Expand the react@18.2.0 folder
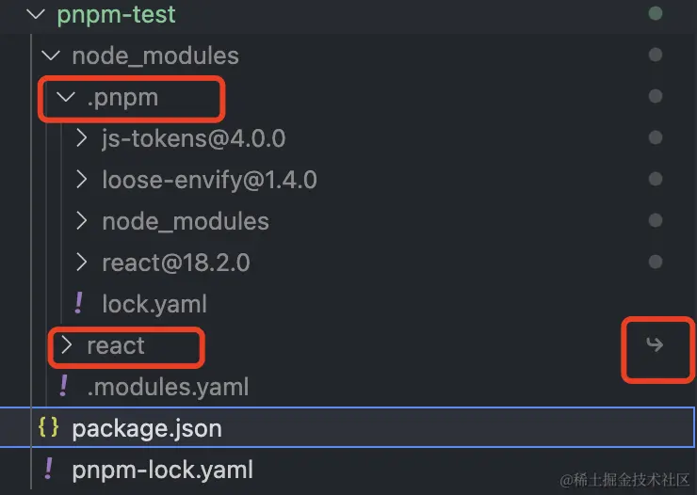The height and width of the screenshot is (495, 697). tap(175, 263)
